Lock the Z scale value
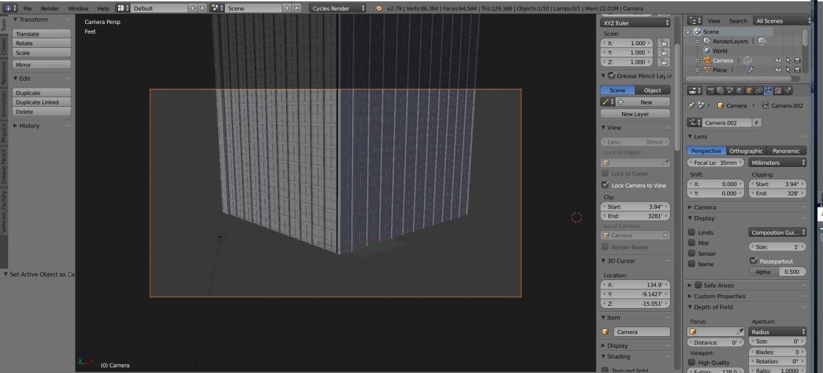The width and height of the screenshot is (823, 373). click(x=663, y=62)
